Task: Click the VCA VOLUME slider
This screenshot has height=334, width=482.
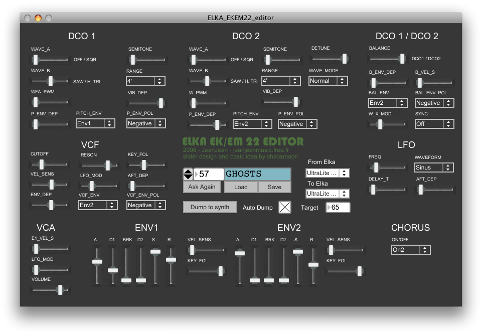Action: click(x=51, y=289)
